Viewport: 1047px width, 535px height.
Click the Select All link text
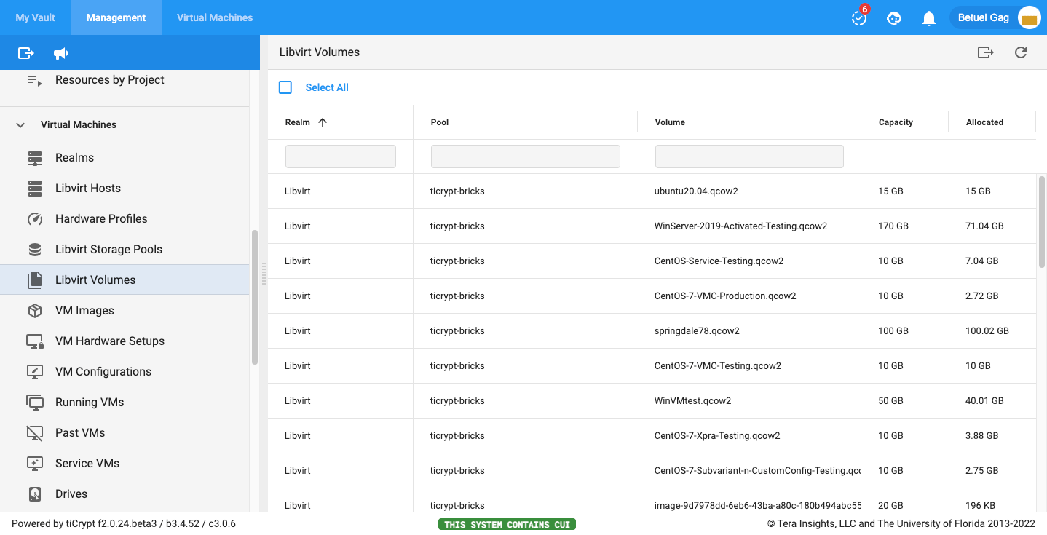327,87
